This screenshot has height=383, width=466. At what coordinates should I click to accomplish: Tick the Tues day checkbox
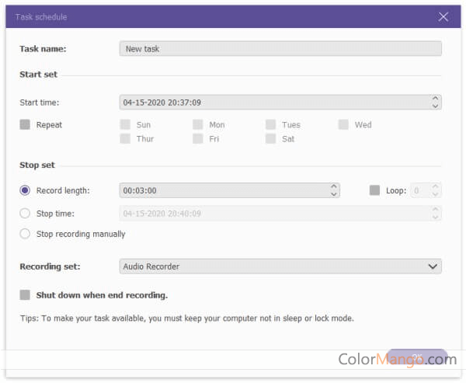click(x=271, y=124)
